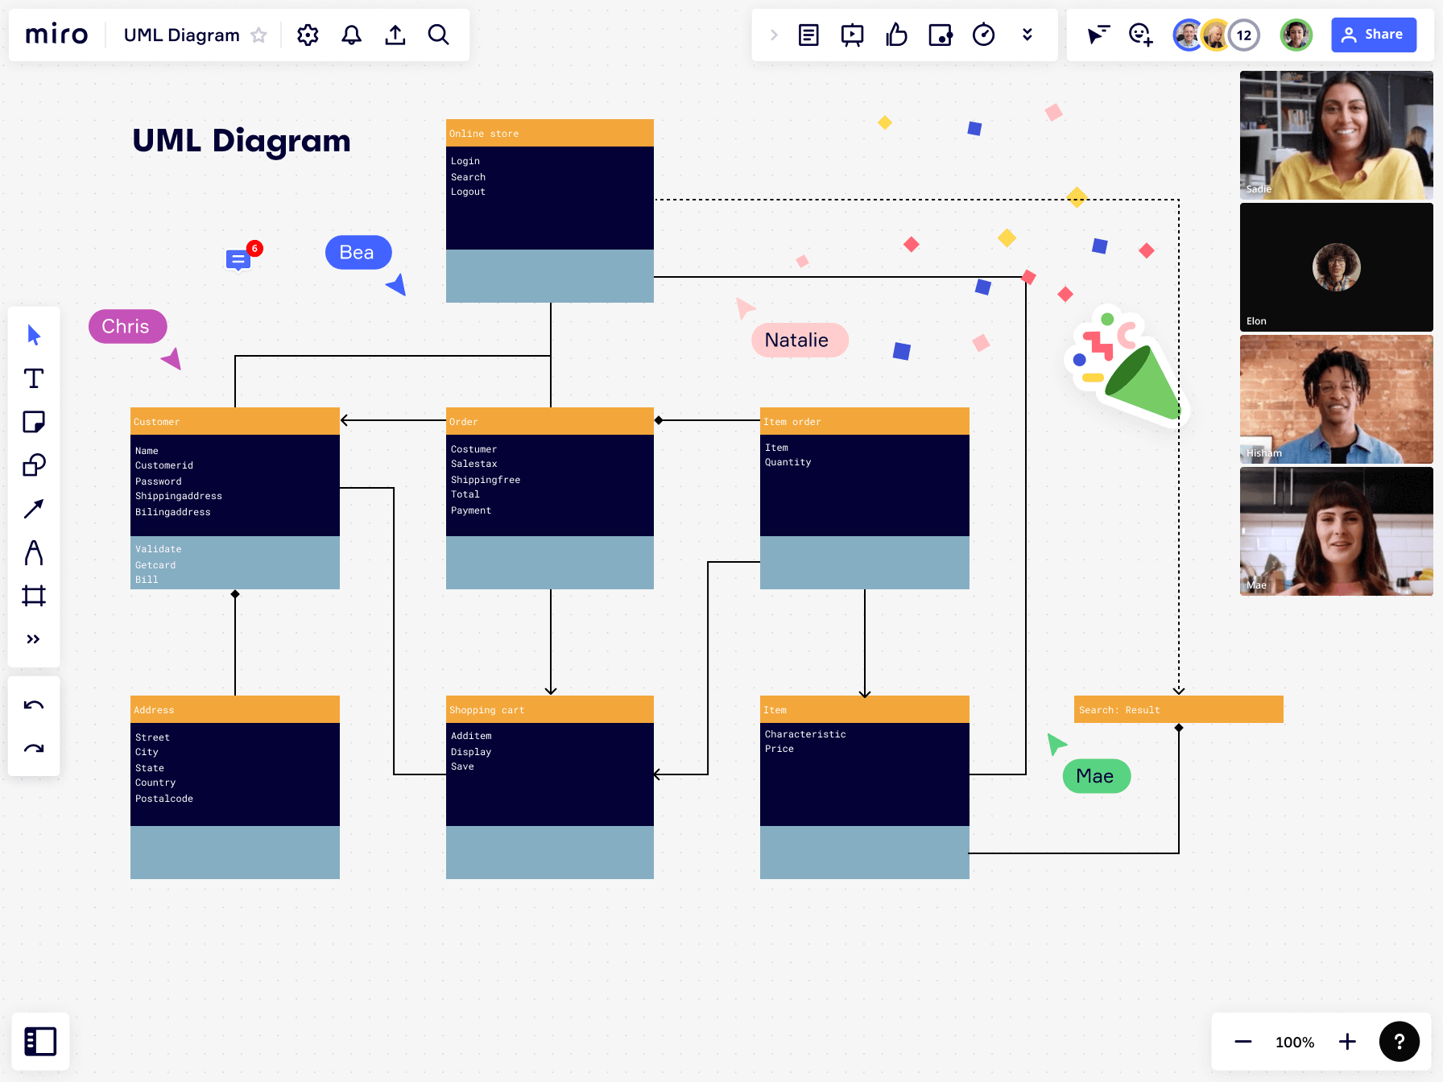Pick the Connection line arrow tool
Viewport: 1443px width, 1082px height.
point(34,509)
